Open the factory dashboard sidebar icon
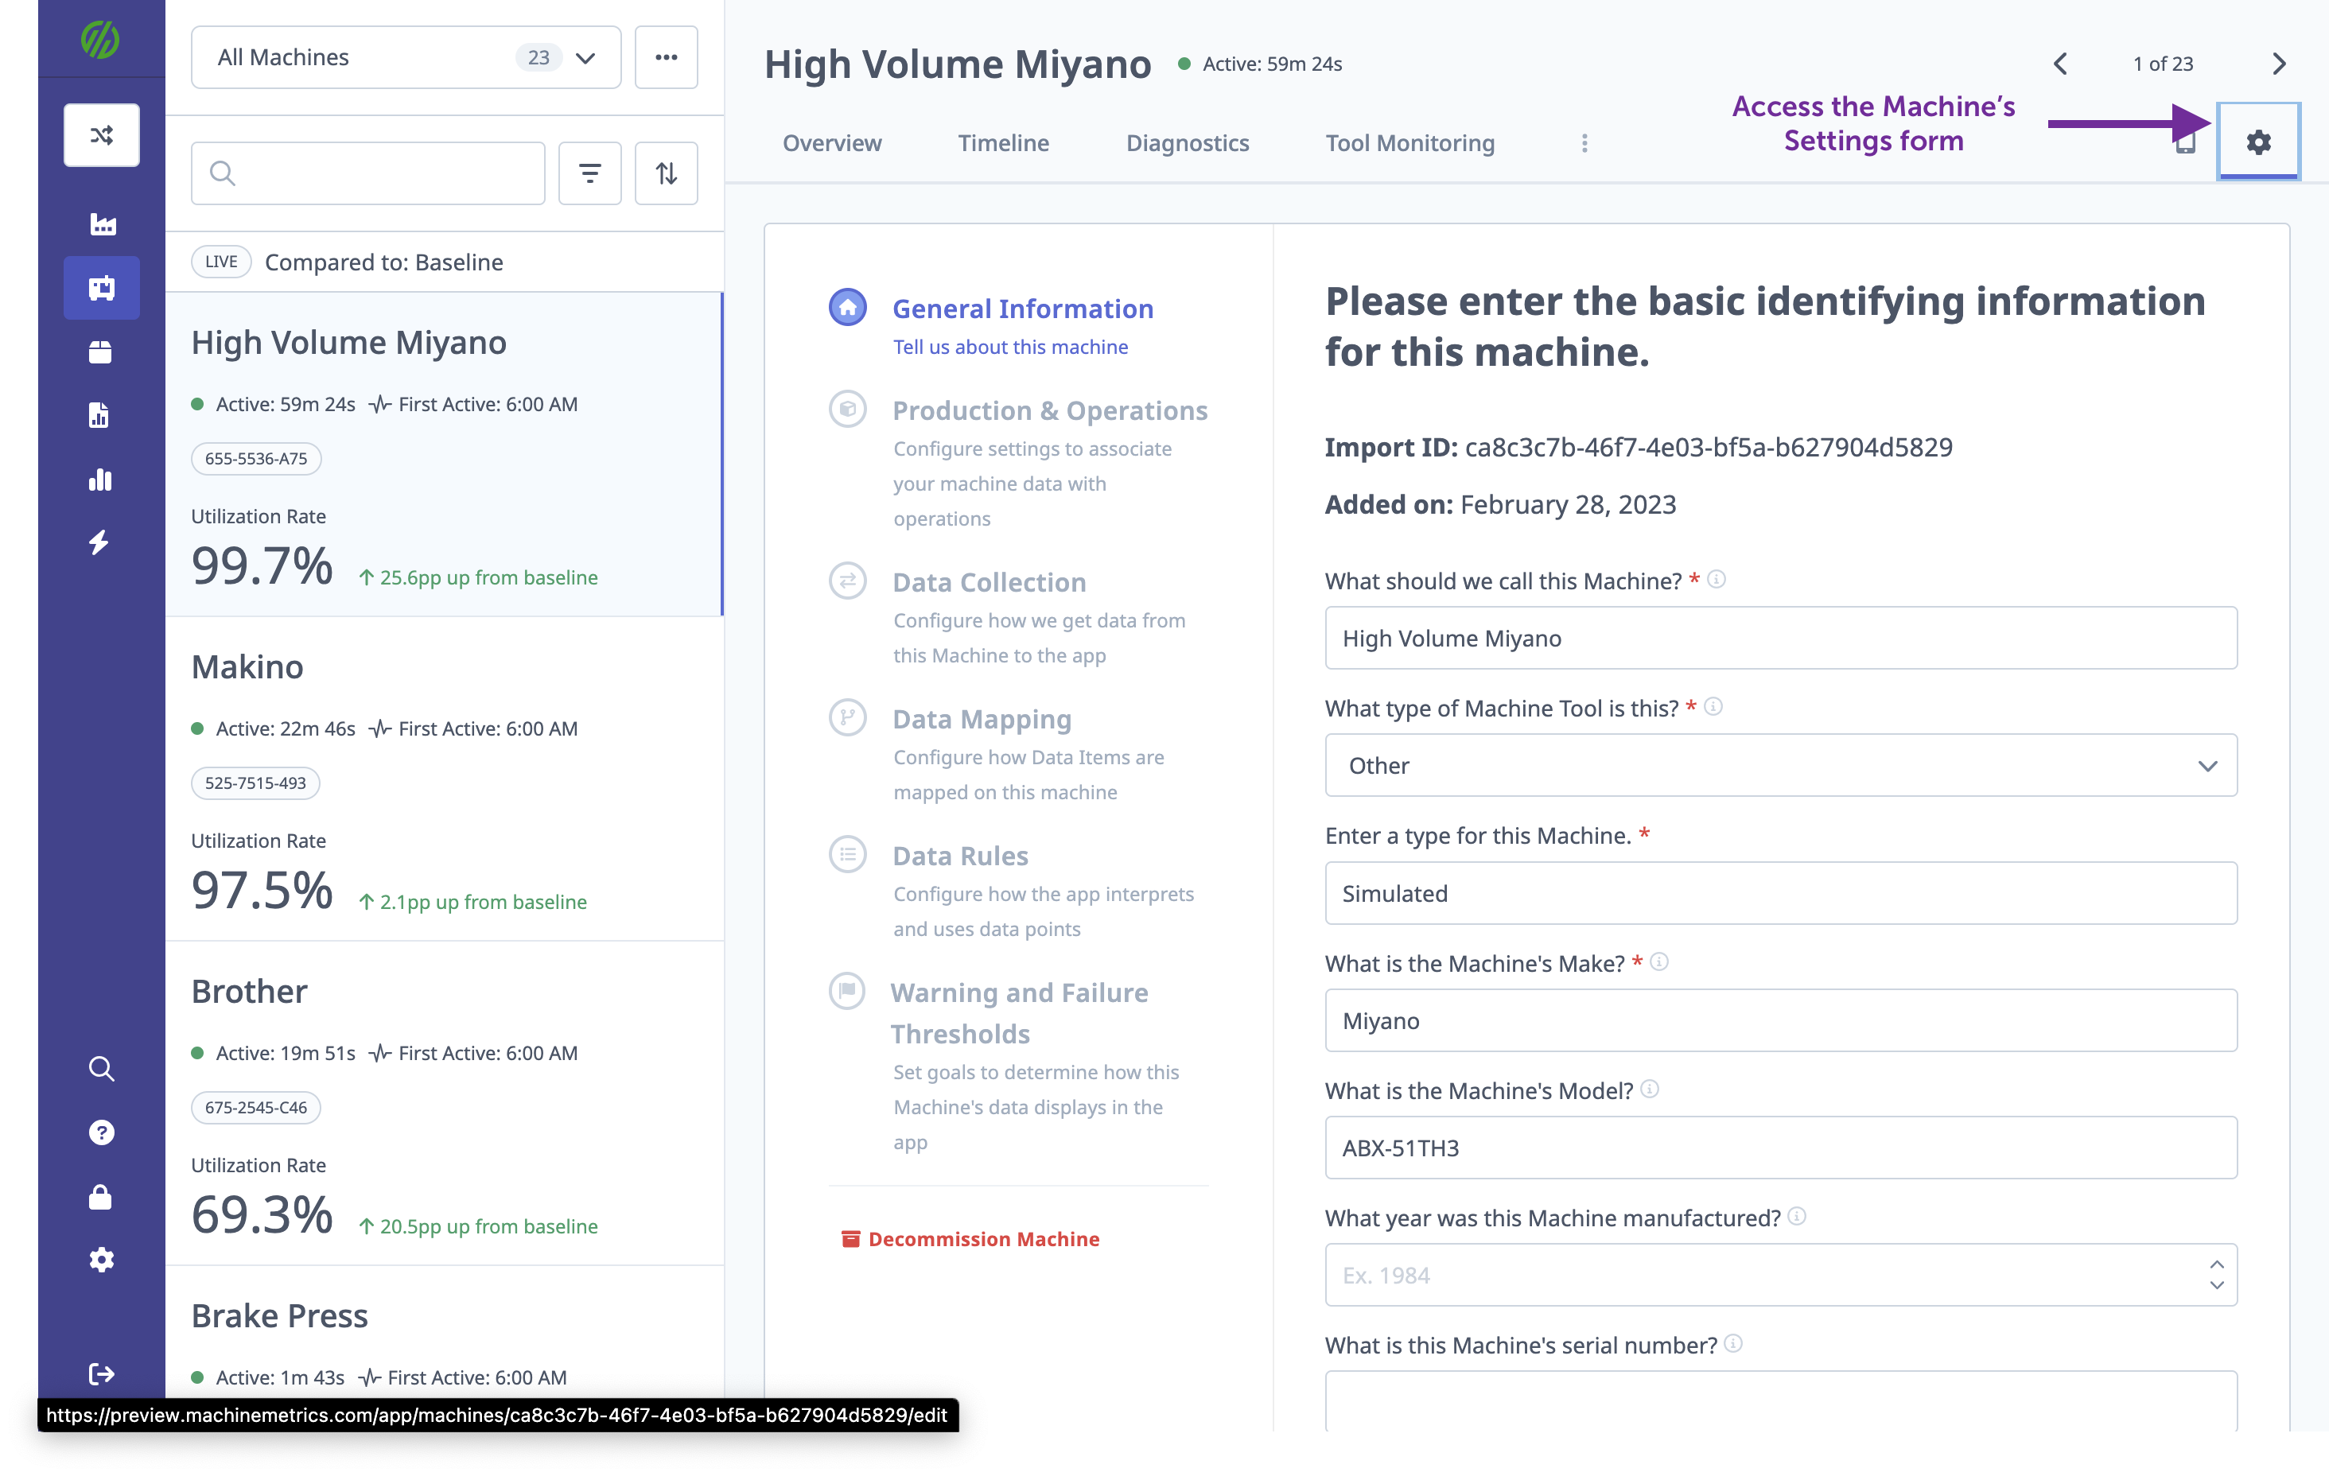The height and width of the screenshot is (1476, 2329). [x=102, y=224]
